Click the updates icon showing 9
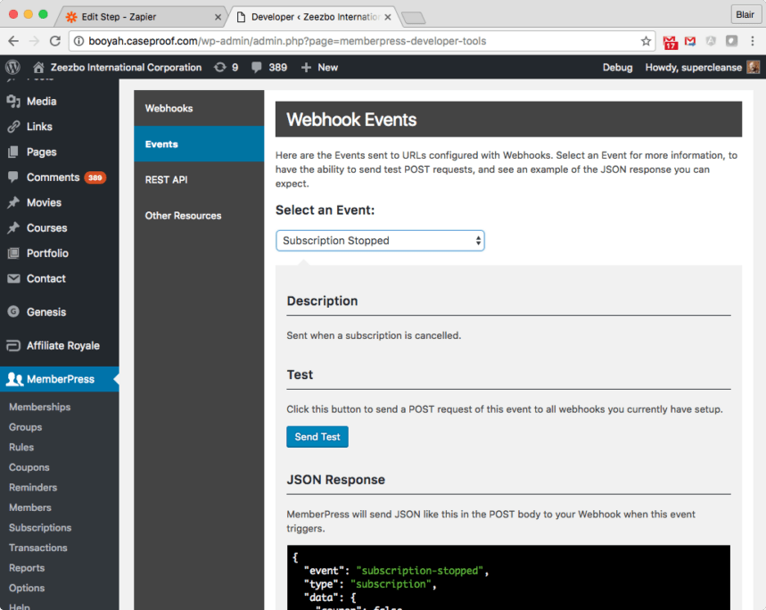Screen dimensions: 766x610 (x=227, y=68)
